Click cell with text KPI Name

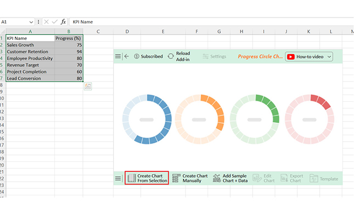click(30, 38)
